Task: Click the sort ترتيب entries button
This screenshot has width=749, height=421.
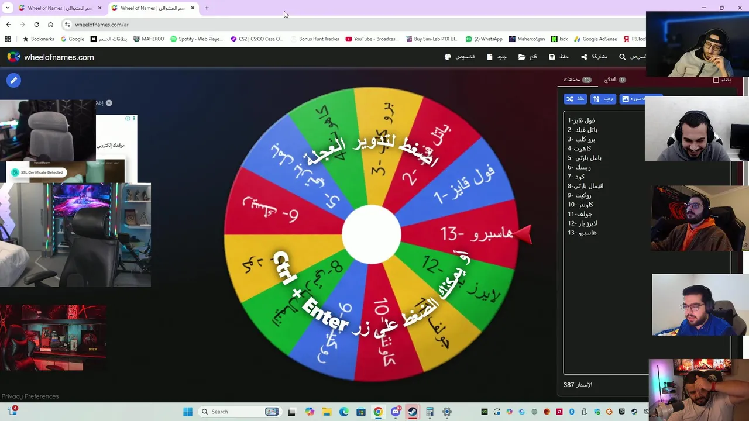Action: (x=603, y=99)
